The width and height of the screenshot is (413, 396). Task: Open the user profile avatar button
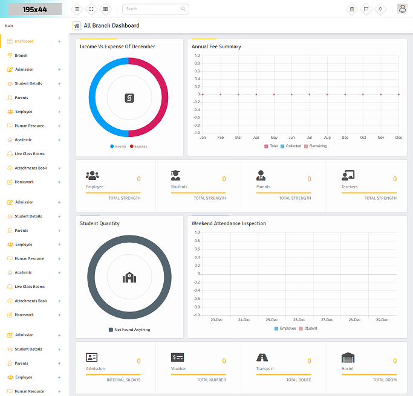pos(402,8)
